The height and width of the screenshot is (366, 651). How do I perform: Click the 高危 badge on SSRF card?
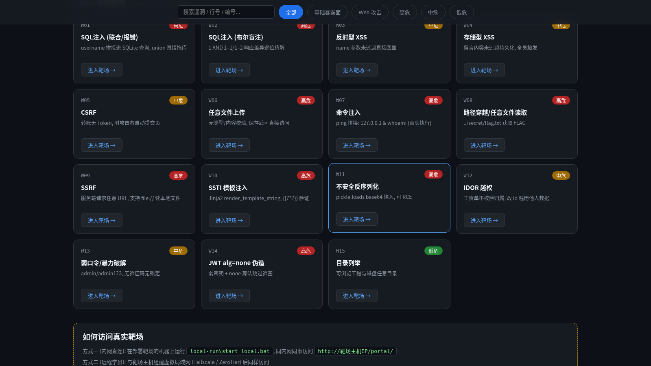(178, 176)
